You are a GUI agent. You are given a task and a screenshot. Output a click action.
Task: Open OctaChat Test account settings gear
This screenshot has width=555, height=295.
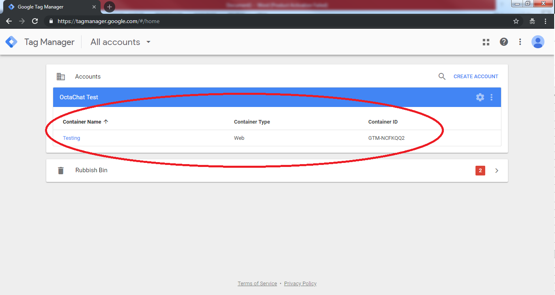(x=480, y=97)
